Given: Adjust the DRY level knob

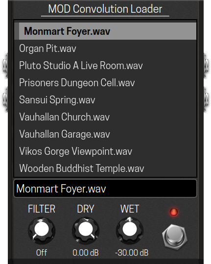Looking at the screenshot, I should [x=86, y=231].
